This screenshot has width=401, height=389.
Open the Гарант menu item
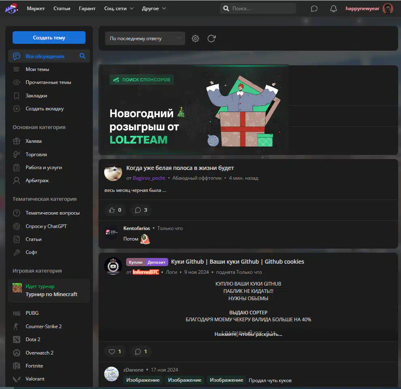87,9
